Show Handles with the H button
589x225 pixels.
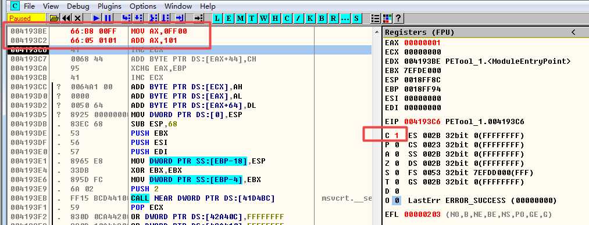click(275, 18)
